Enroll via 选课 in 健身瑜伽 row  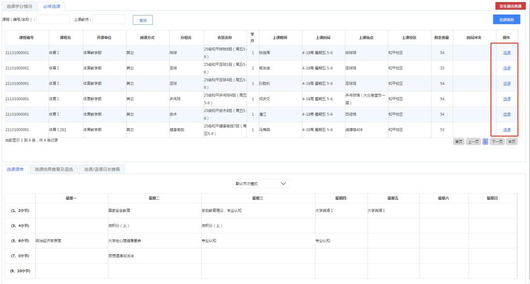[x=507, y=130]
